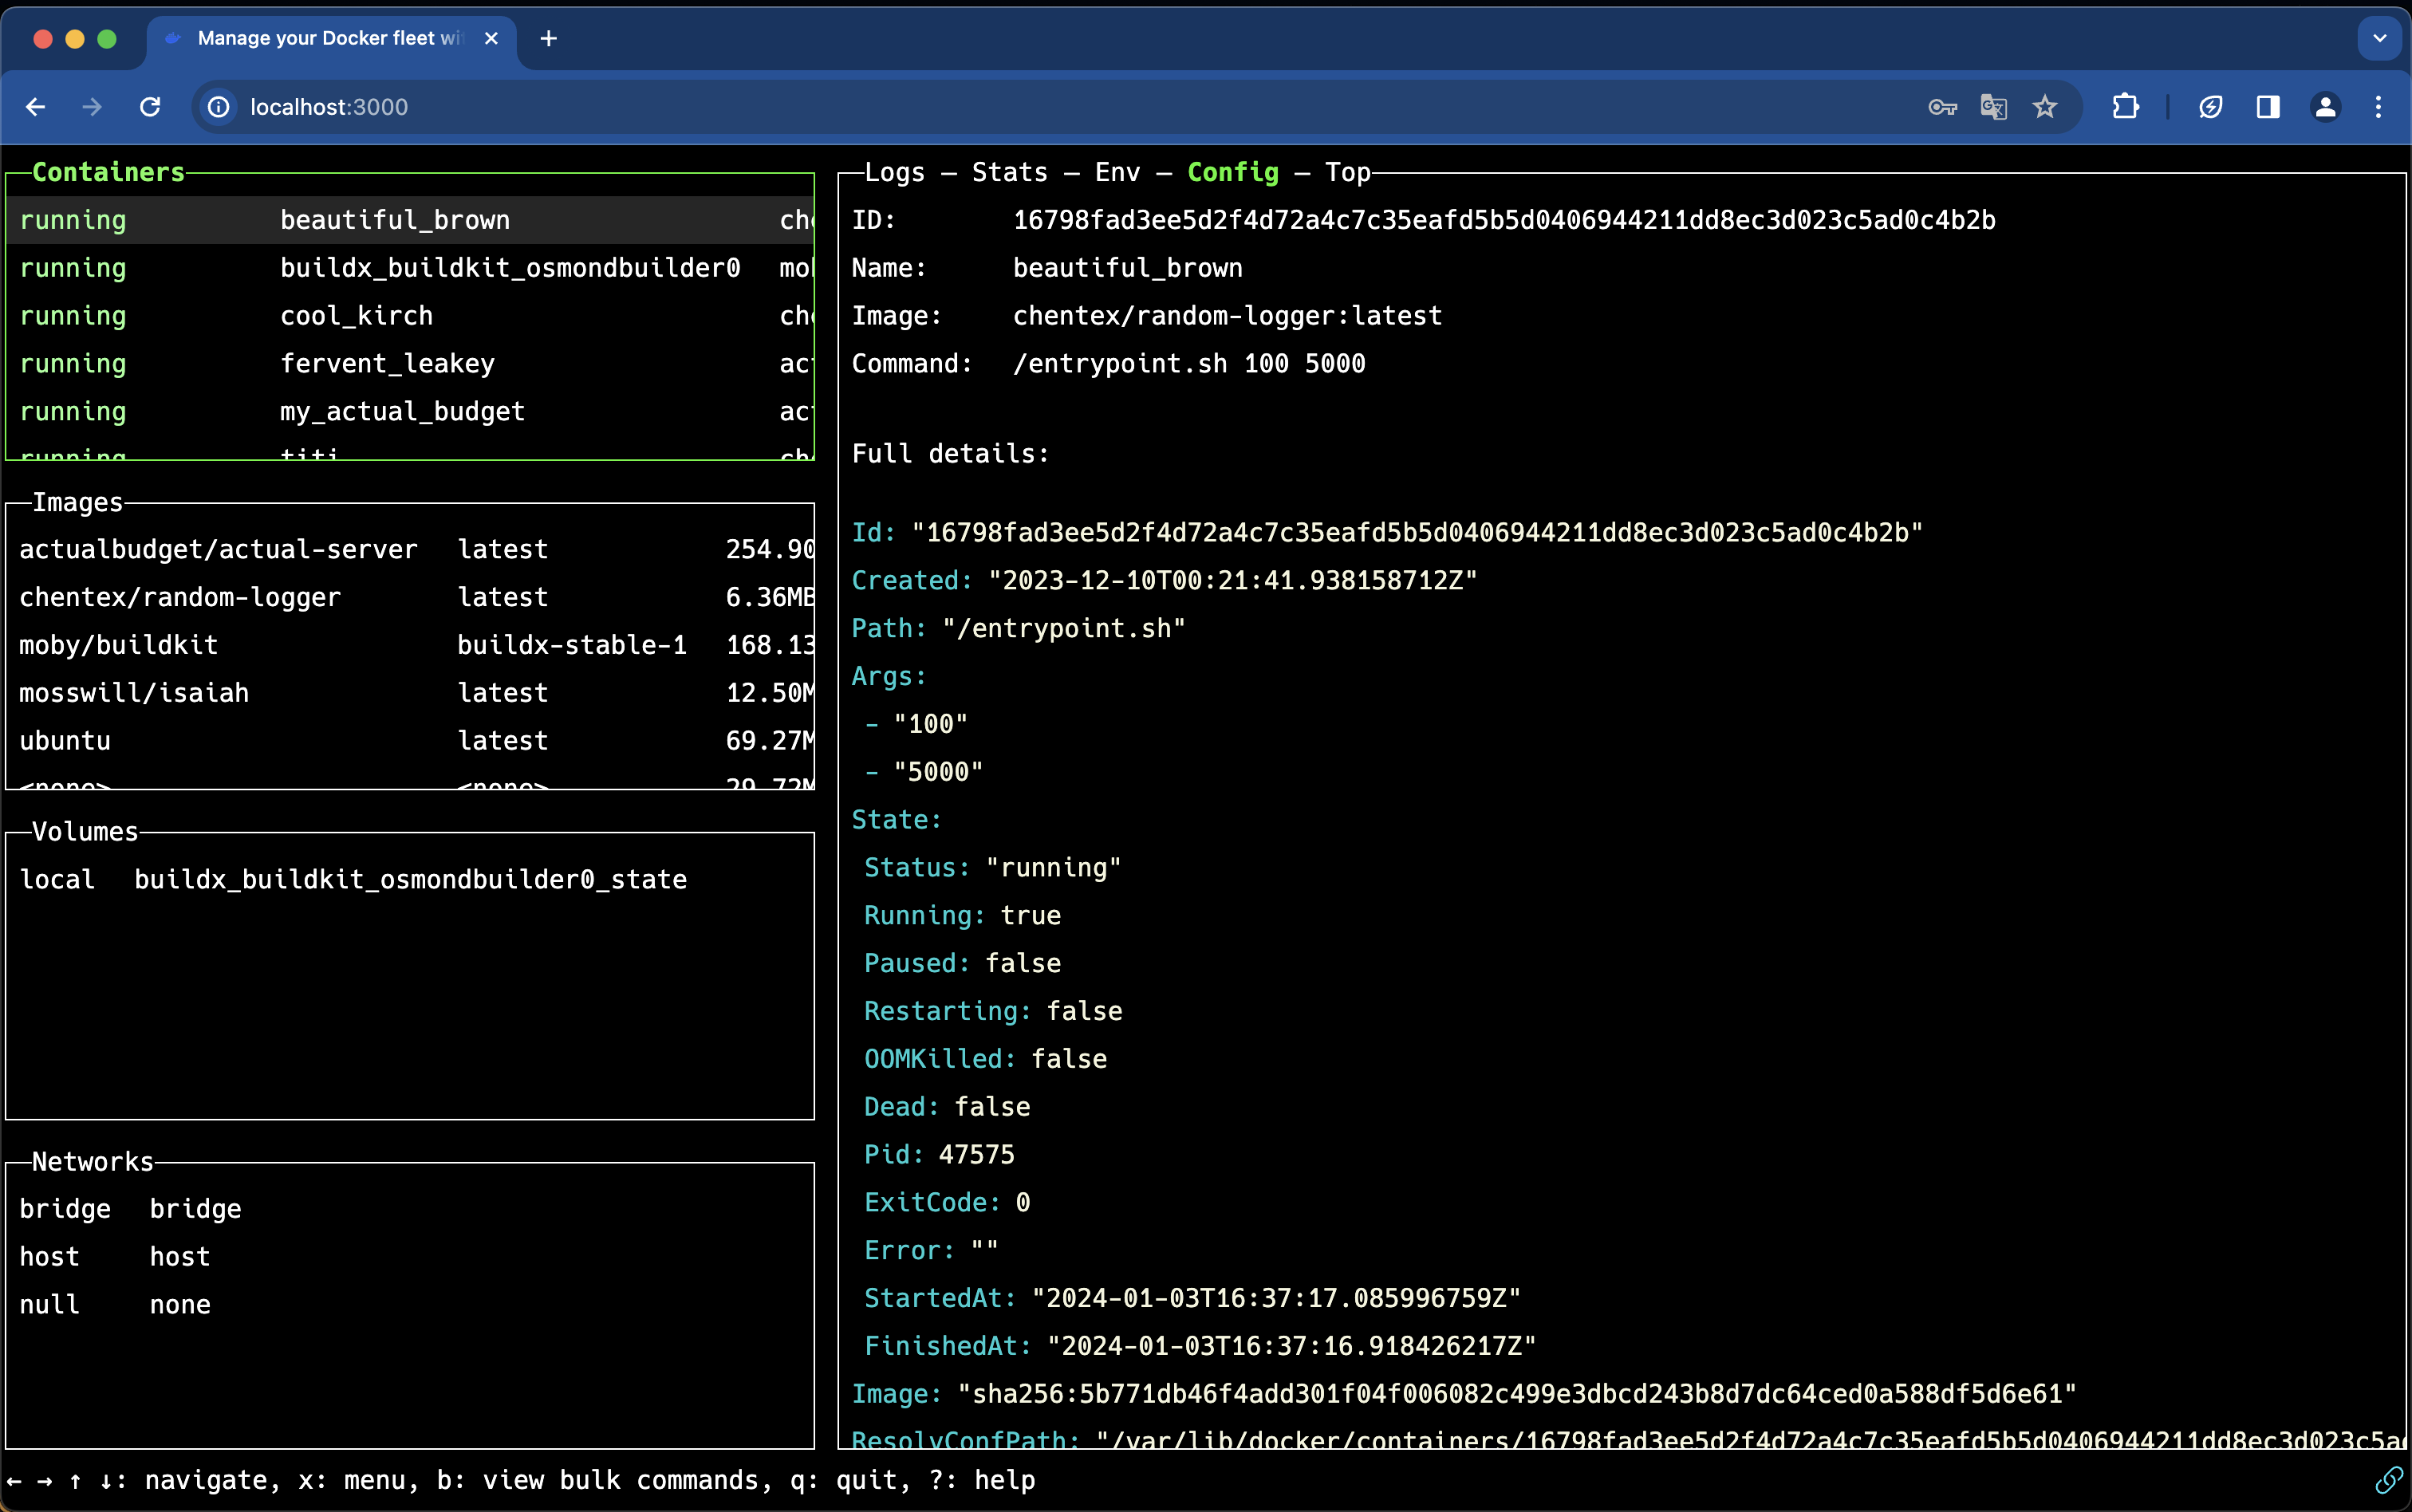
Task: Click the browser reload page icon
Action: pos(150,107)
